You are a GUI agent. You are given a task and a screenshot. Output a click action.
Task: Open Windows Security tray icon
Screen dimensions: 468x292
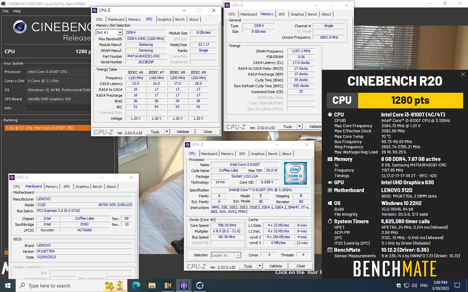(399, 286)
